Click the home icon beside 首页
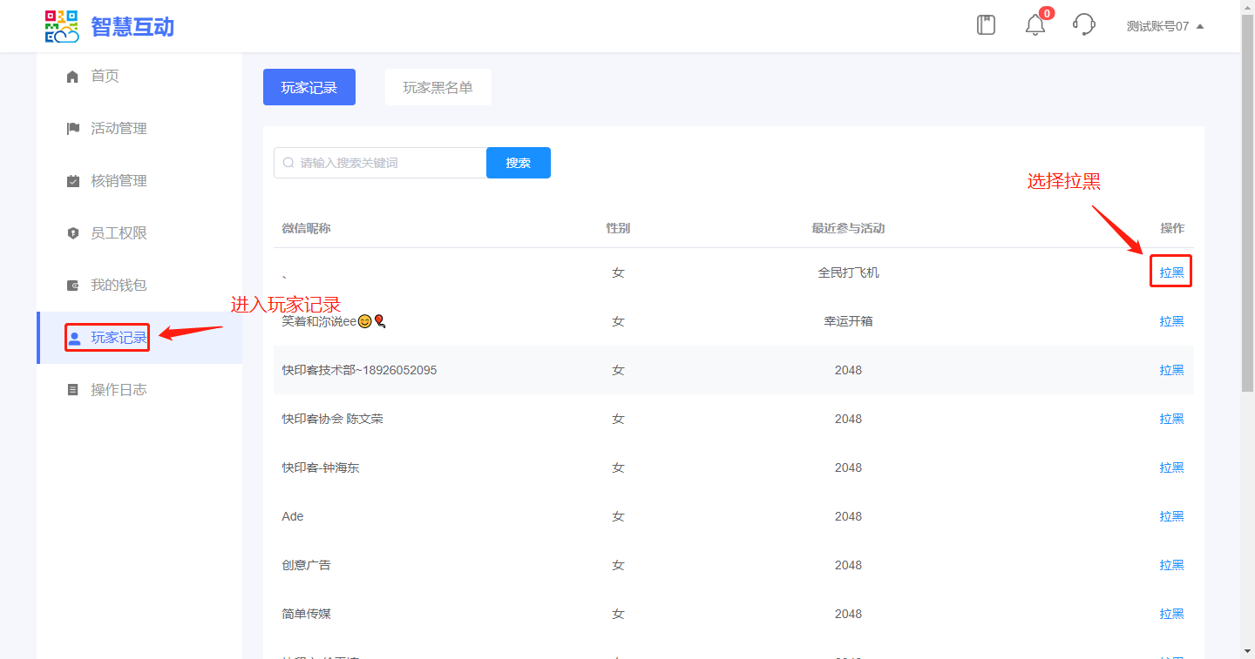Image resolution: width=1255 pixels, height=659 pixels. [x=73, y=77]
